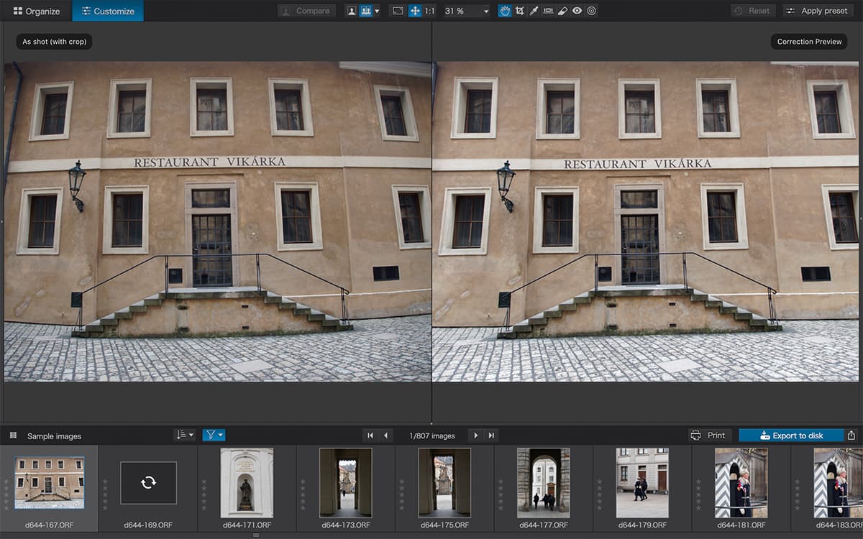Screen dimensions: 863x539
Task: Click the Compare button
Action: click(306, 11)
